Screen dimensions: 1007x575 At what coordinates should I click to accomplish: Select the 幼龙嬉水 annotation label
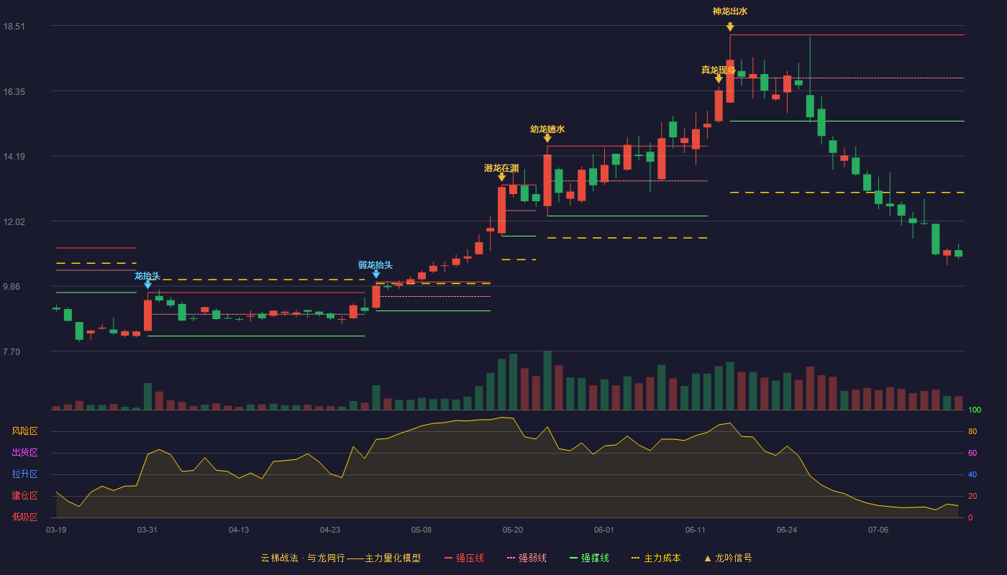[547, 129]
